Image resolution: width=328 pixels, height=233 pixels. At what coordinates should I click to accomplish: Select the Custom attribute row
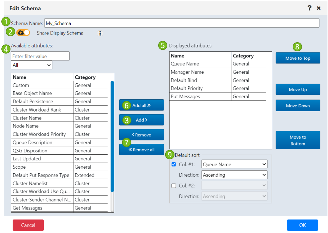tap(59, 85)
